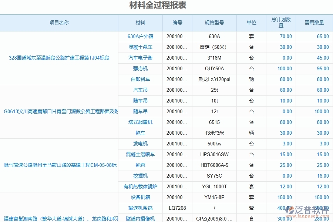The width and height of the screenshot is (333, 222).
Task: Open the 输送机系统 material details
Action: [x=140, y=208]
